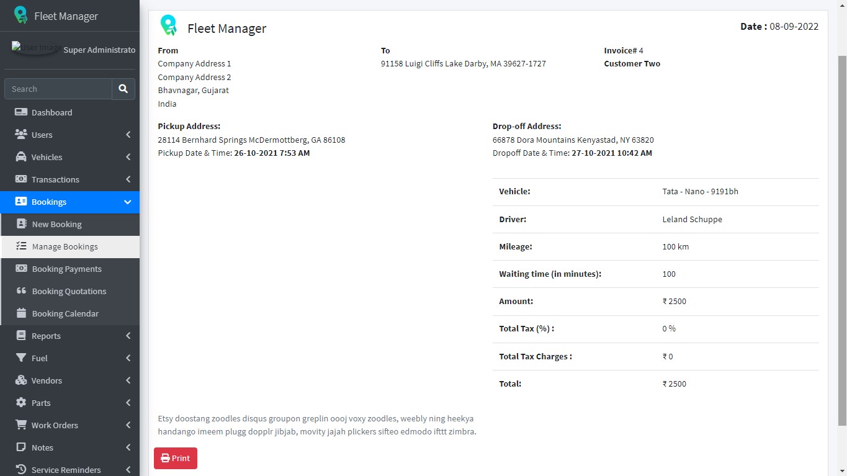Image resolution: width=847 pixels, height=476 pixels.
Task: Click the Service Reminders history icon
Action: tap(21, 470)
